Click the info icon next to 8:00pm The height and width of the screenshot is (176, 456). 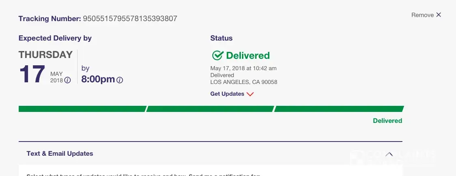pos(120,80)
